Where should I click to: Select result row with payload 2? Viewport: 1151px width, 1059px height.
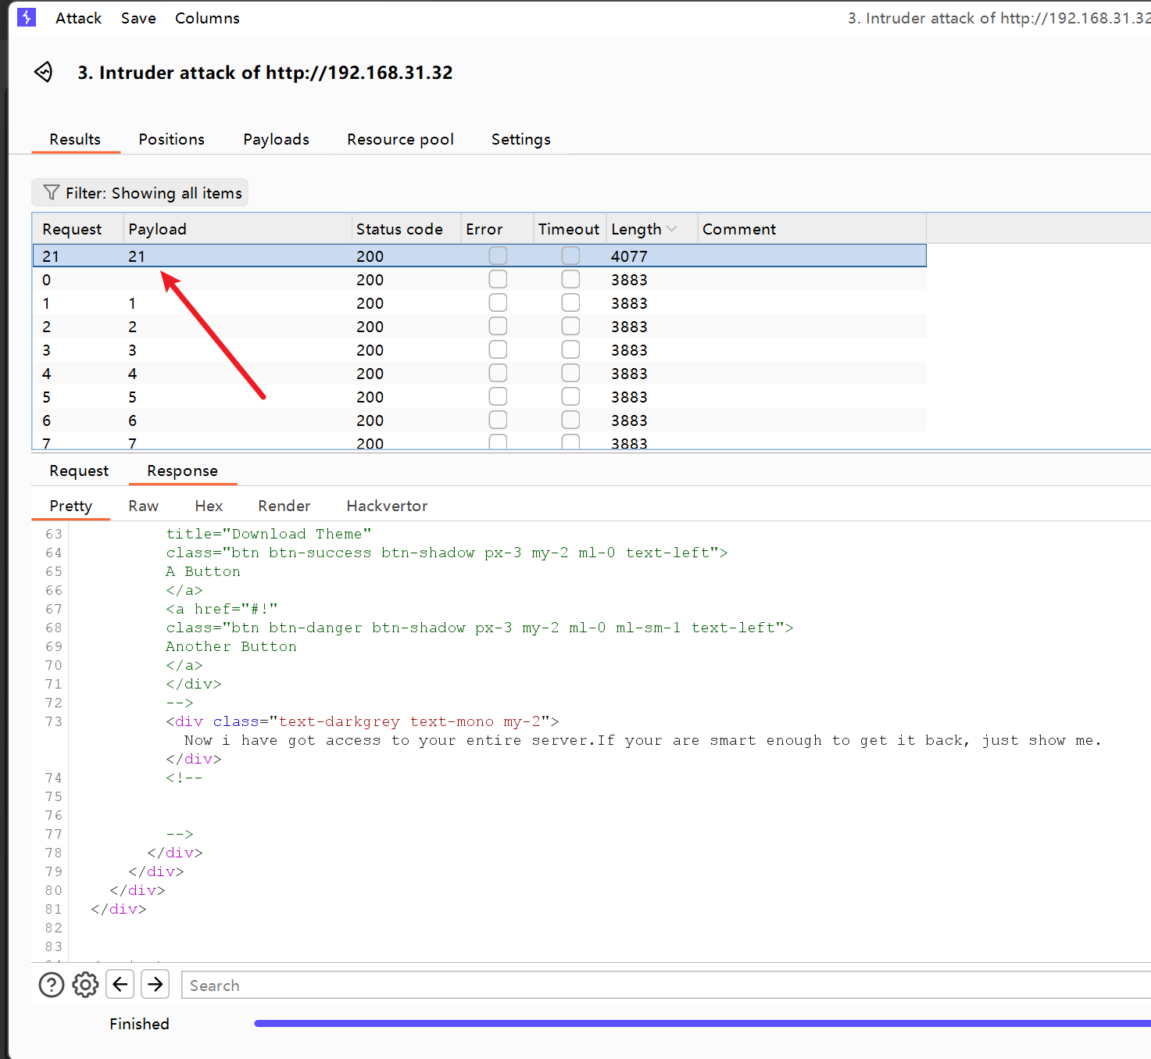click(x=479, y=326)
